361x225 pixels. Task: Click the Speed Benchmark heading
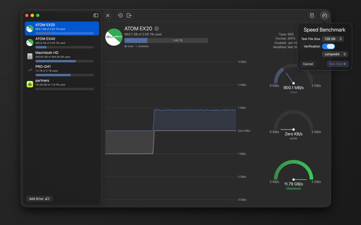pos(324,30)
